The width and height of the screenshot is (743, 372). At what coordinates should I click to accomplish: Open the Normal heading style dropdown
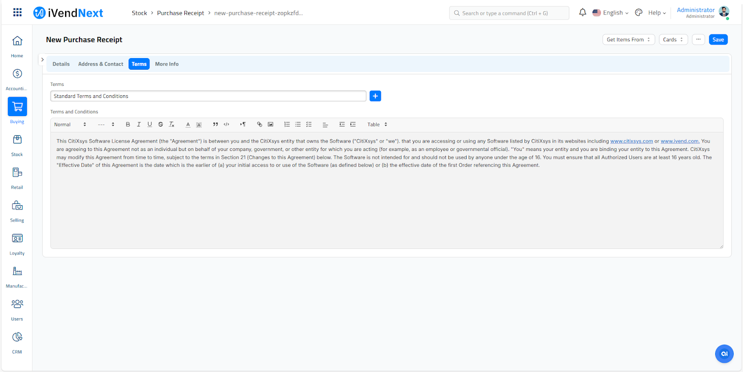(70, 124)
